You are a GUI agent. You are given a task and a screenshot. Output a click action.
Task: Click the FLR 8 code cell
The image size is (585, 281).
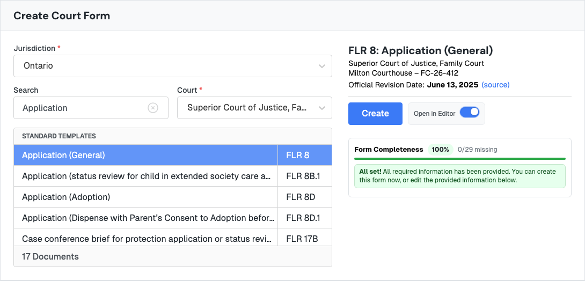pyautogui.click(x=305, y=155)
